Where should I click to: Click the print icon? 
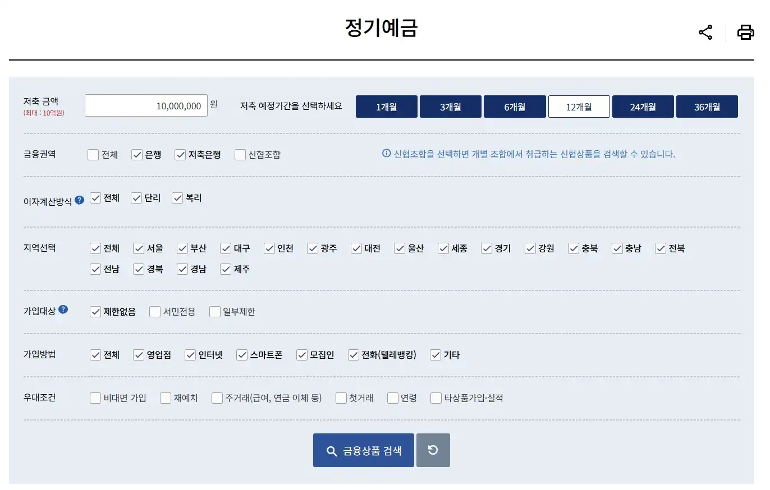pos(745,33)
